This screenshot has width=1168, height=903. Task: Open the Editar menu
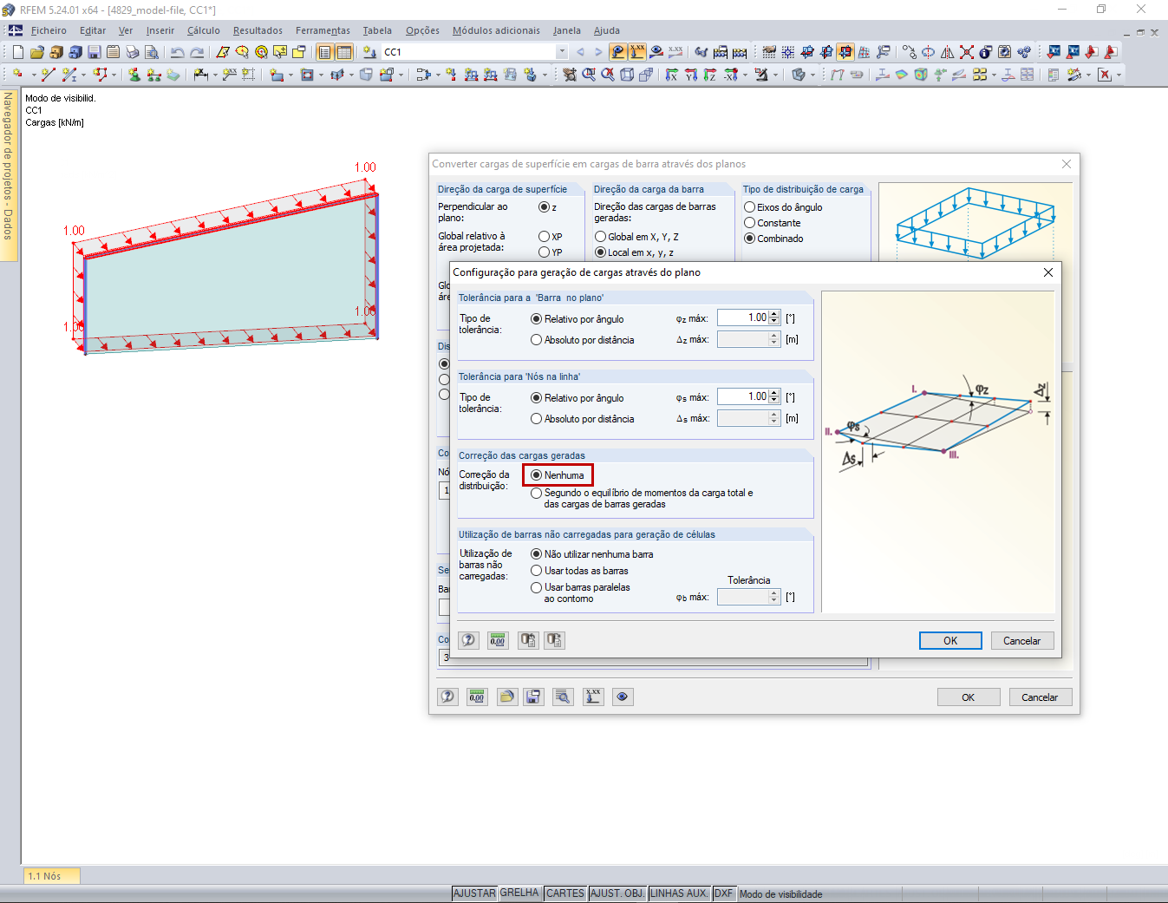click(93, 30)
